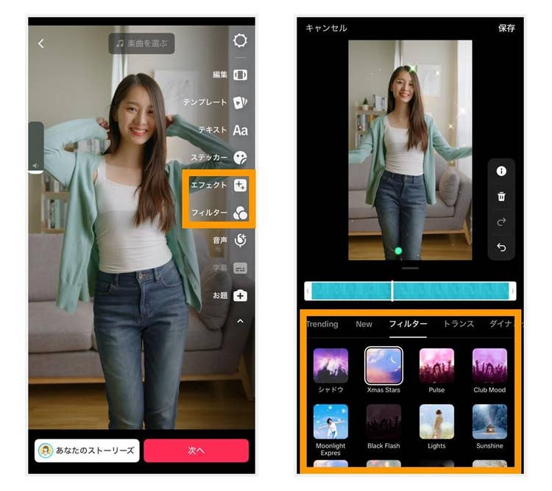The width and height of the screenshot is (552, 491).
Task: Select the テキスト Aa text tool
Action: point(240,130)
